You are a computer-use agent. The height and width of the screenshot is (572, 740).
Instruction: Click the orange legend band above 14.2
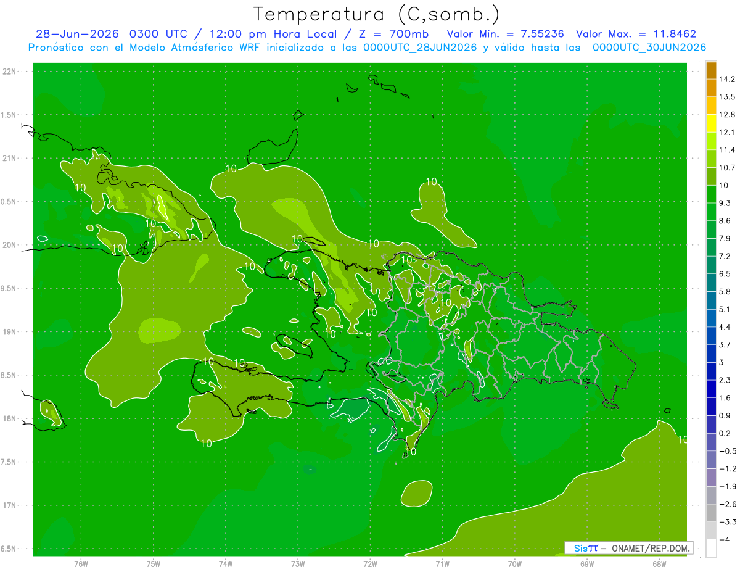(711, 70)
